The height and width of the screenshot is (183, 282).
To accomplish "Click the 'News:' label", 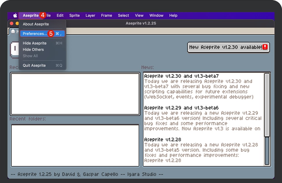I will coord(148,67).
